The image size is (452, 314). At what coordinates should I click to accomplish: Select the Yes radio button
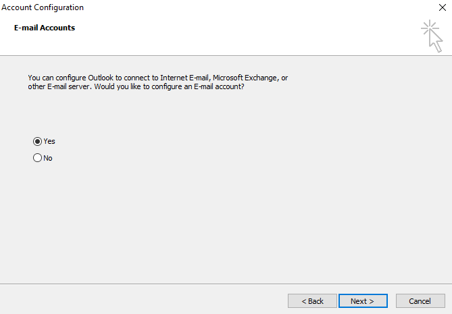pos(37,141)
